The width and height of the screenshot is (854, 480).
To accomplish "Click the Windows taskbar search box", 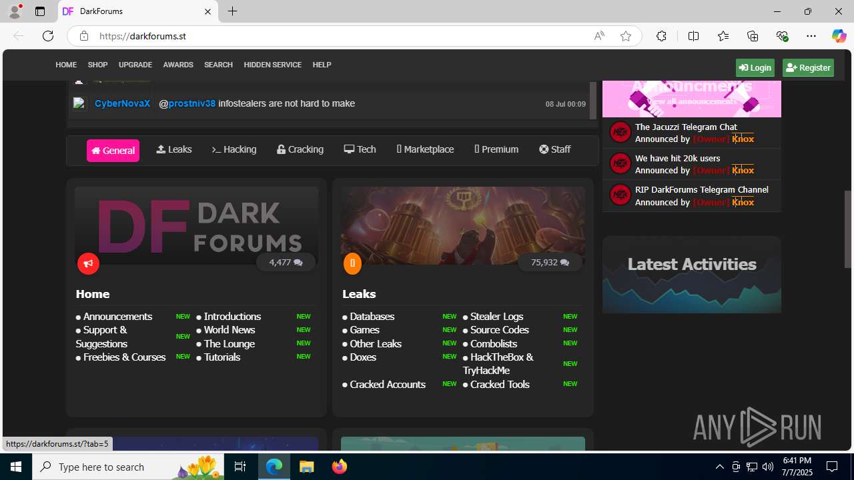I will (128, 467).
